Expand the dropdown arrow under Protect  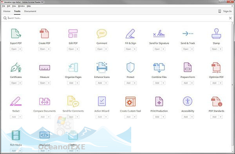135,83
